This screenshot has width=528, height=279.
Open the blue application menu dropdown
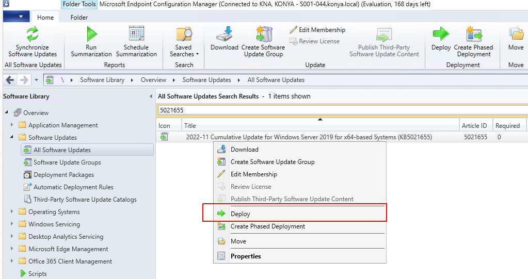pos(17,17)
